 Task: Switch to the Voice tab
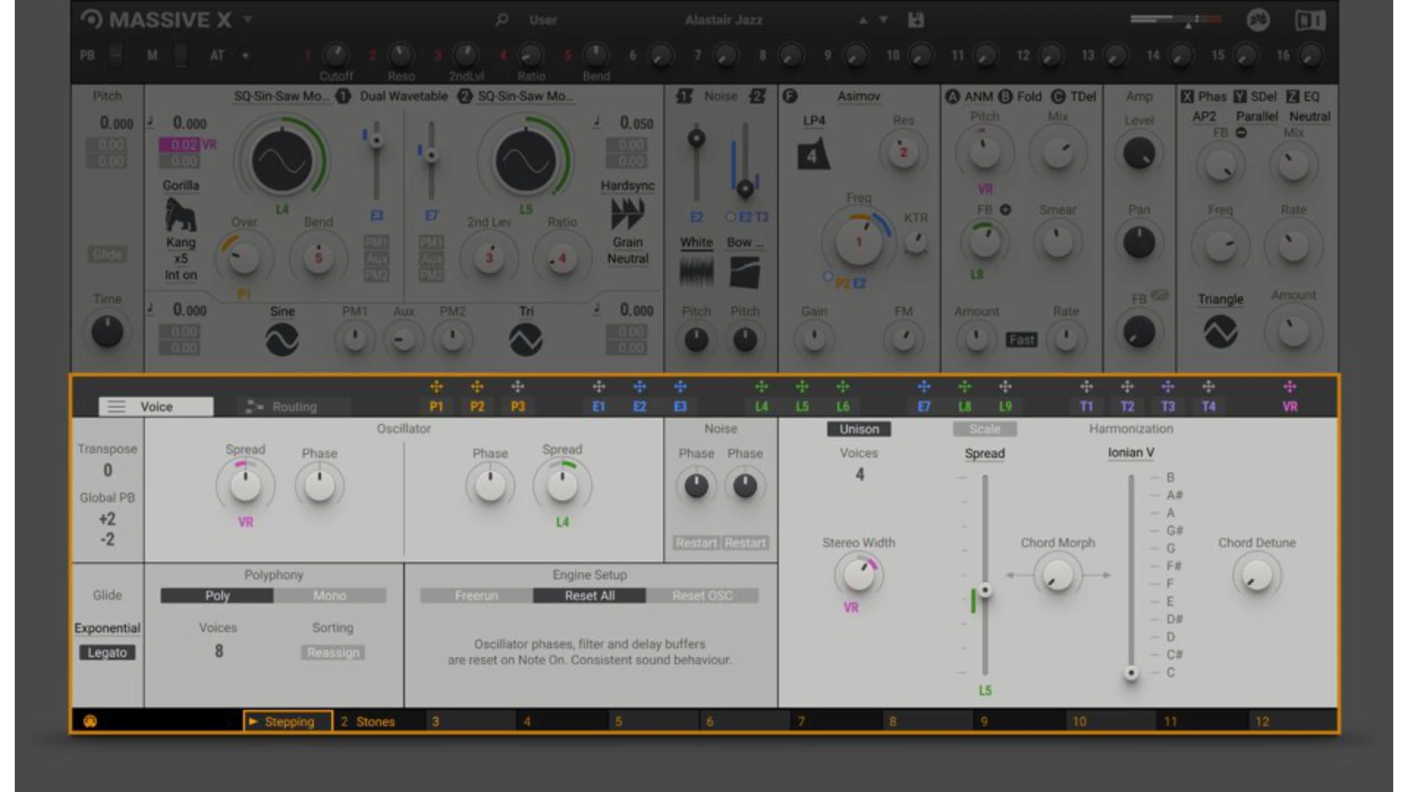point(156,406)
